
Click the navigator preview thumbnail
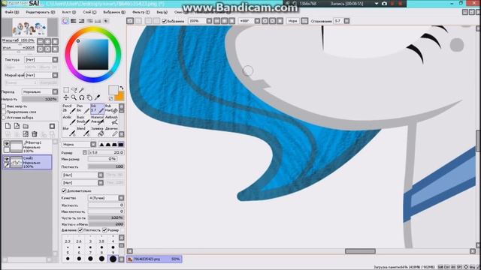pyautogui.click(x=30, y=28)
